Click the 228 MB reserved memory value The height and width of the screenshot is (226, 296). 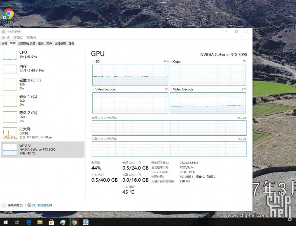(185, 181)
